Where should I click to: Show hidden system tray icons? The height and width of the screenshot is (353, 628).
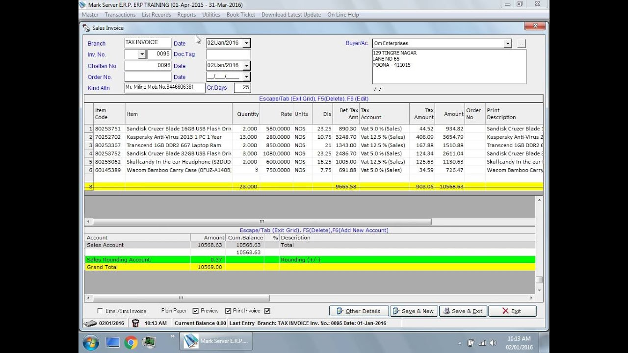pos(460,343)
